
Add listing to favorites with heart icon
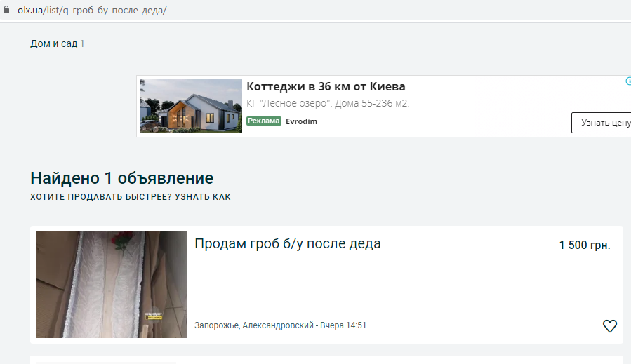coord(610,326)
